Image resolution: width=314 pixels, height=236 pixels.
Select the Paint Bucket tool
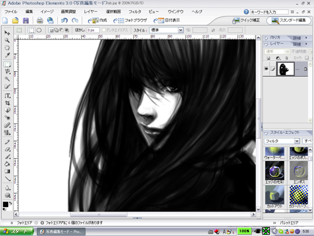coord(8,164)
